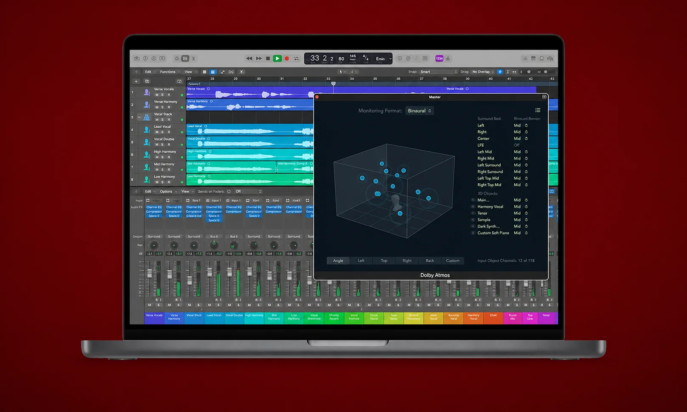
Task: Click the green Play button
Action: pos(277,59)
